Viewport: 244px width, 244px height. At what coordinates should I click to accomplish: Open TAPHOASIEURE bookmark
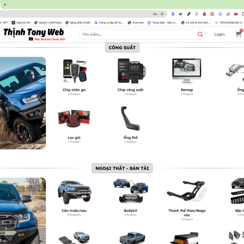point(229,22)
